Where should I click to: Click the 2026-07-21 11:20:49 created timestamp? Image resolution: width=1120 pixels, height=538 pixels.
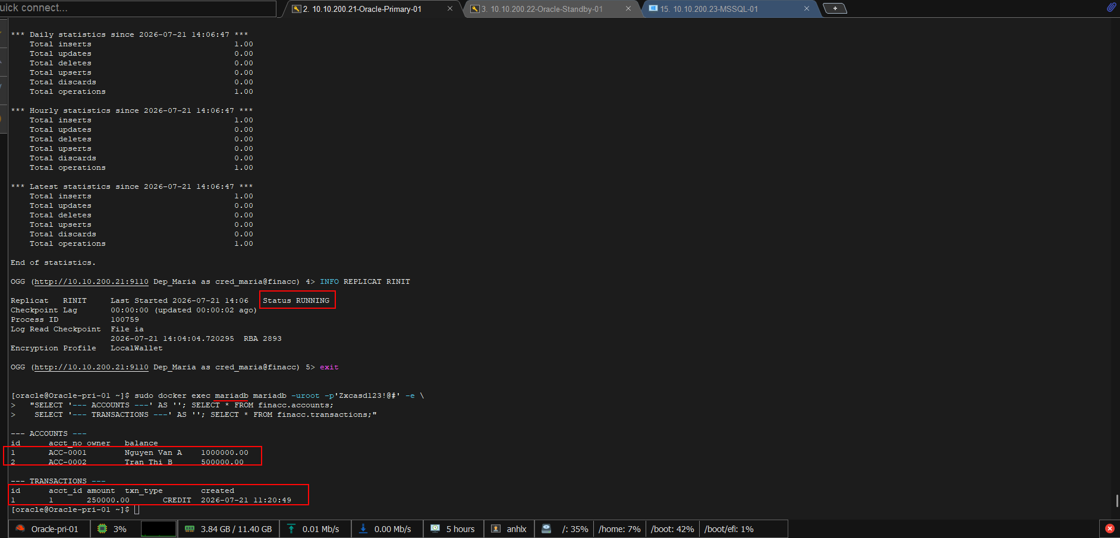pos(246,500)
